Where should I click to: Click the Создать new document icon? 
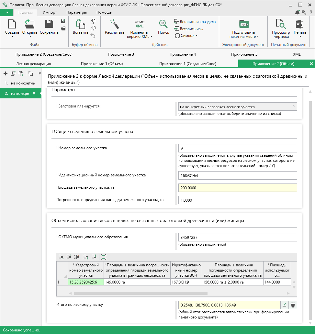[12, 24]
